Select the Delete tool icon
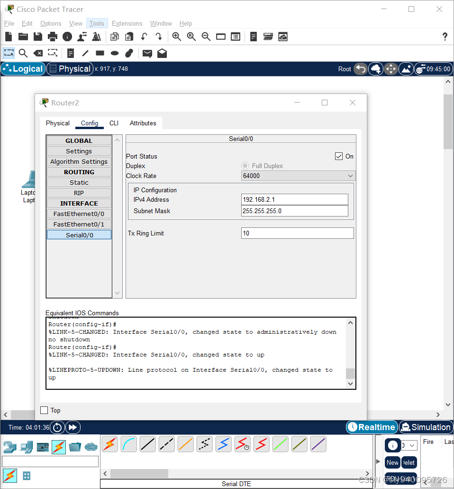The height and width of the screenshot is (489, 454). point(38,53)
